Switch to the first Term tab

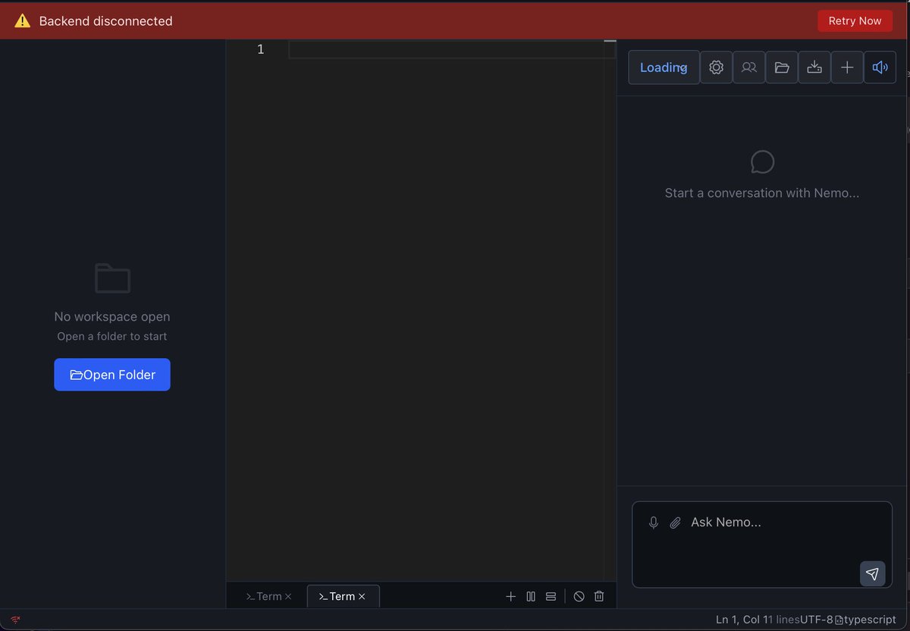point(265,596)
